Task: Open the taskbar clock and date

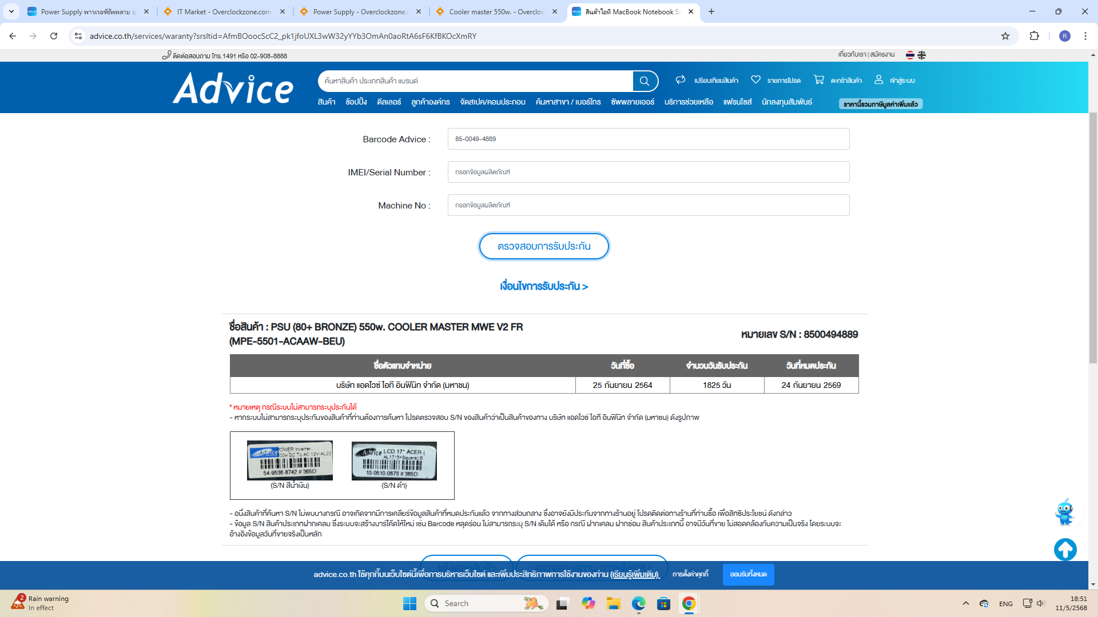Action: pyautogui.click(x=1071, y=603)
